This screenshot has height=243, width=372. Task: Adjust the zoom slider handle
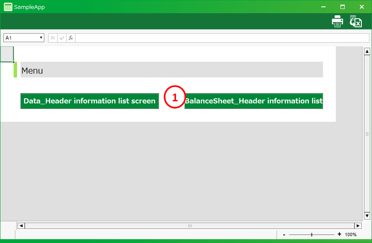coord(311,234)
